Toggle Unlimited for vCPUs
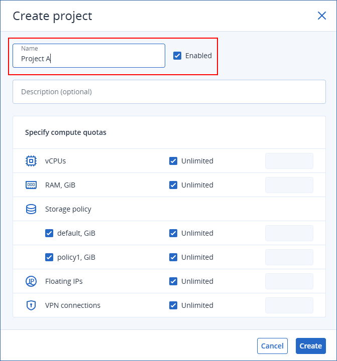The image size is (337, 361). (x=173, y=161)
